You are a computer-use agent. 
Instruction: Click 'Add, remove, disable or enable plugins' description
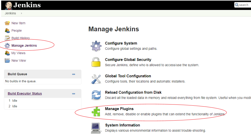[x=165, y=114]
